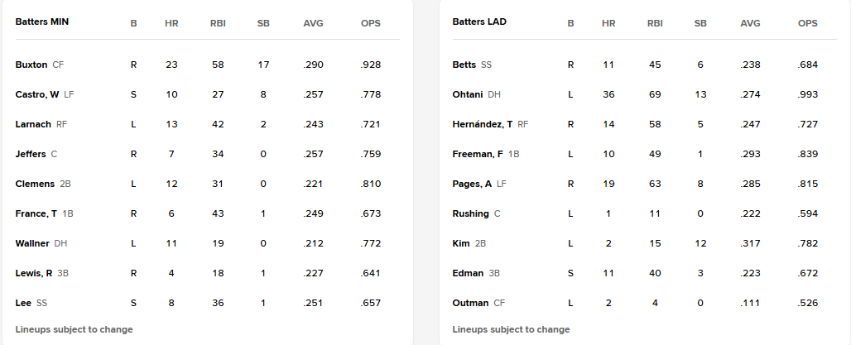This screenshot has width=851, height=345.
Task: View Pages, A player page
Action: click(x=473, y=184)
